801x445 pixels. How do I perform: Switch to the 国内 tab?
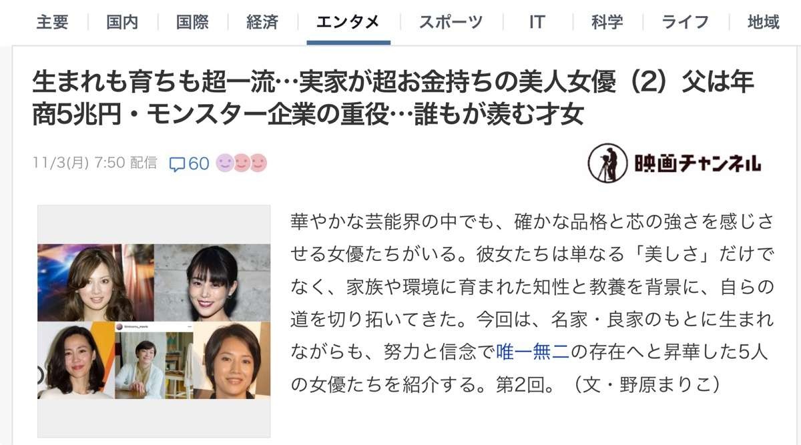[x=122, y=22]
